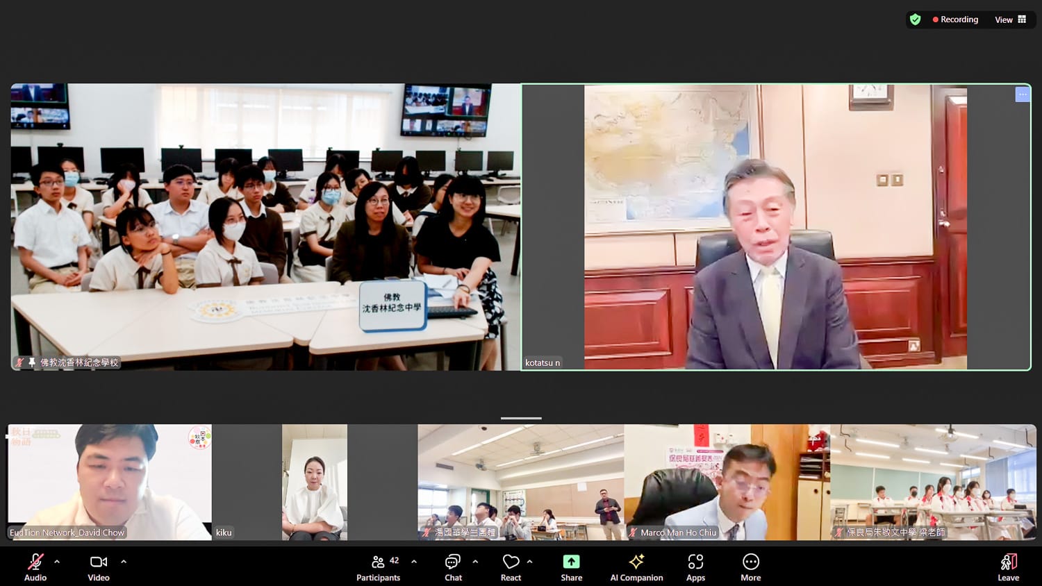This screenshot has height=586, width=1042.
Task: Click the green encryption shield icon
Action: pyautogui.click(x=916, y=19)
